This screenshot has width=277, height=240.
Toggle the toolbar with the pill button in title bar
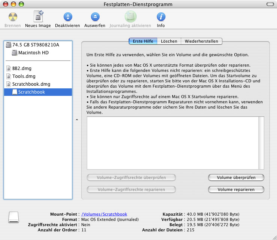270,4
